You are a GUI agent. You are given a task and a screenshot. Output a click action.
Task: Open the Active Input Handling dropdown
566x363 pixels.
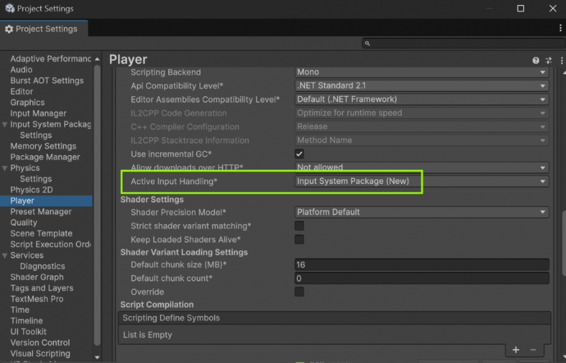[x=421, y=181]
